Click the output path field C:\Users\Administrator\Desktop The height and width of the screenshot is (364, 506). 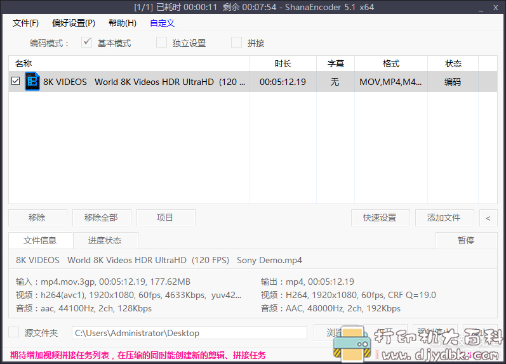(189, 333)
